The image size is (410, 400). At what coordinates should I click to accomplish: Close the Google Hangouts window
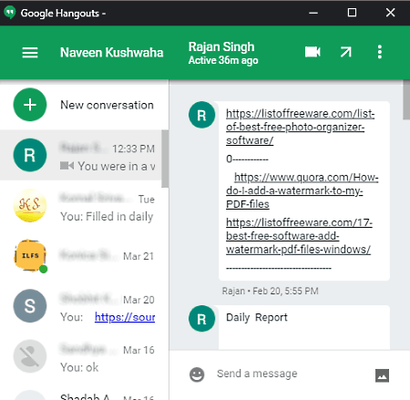click(390, 13)
